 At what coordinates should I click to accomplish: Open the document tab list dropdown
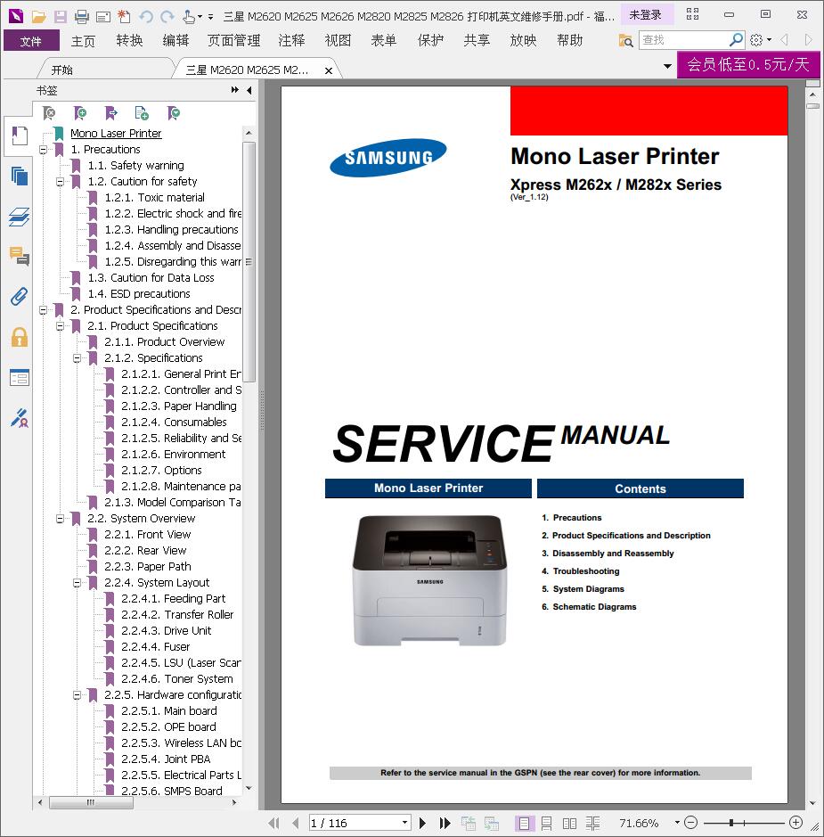pyautogui.click(x=667, y=66)
